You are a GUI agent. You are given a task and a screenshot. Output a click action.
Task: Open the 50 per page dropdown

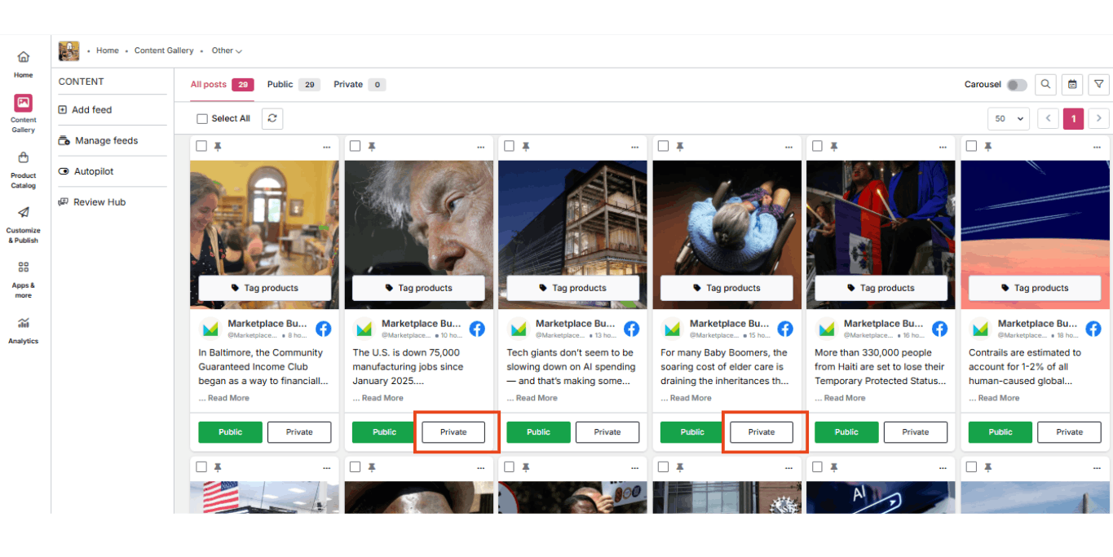[x=1009, y=118]
